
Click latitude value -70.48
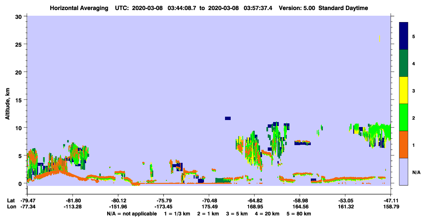pos(209,200)
